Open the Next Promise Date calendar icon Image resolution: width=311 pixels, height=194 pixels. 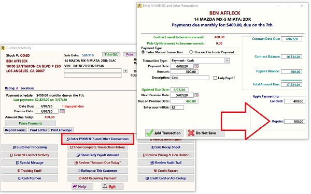point(196,95)
